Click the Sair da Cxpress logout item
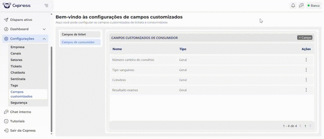The height and width of the screenshot is (139, 324). pos(23,130)
